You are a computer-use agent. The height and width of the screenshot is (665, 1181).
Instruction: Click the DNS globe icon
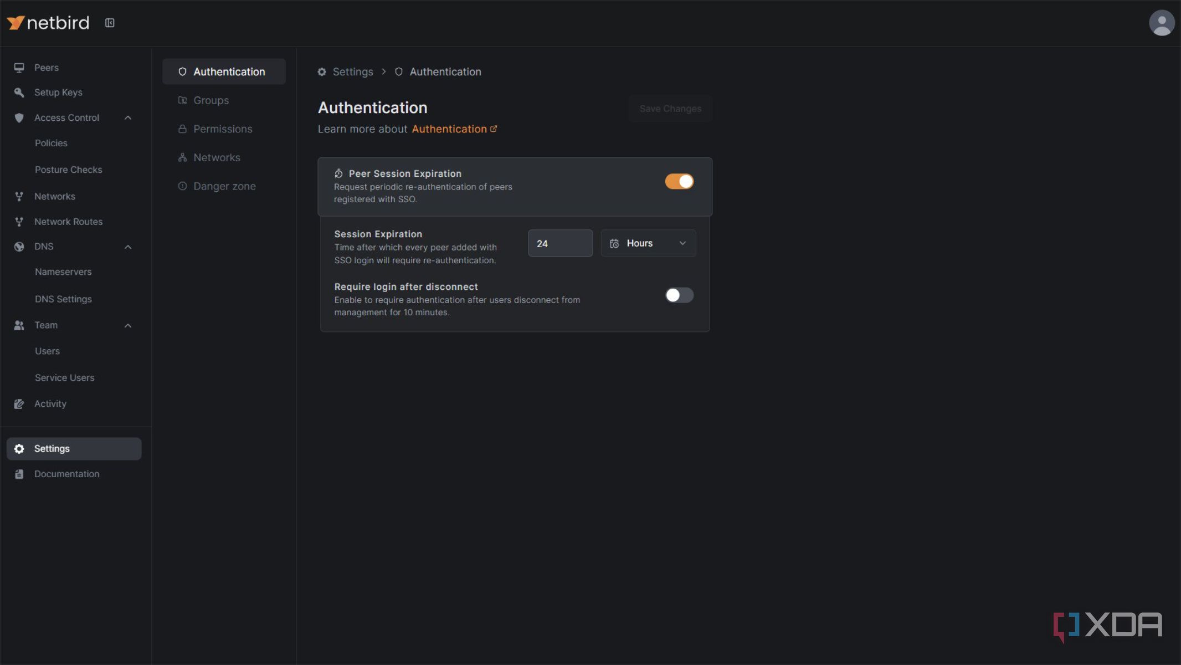19,247
